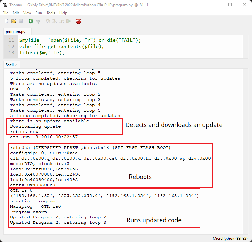Open the View menu

[27, 13]
